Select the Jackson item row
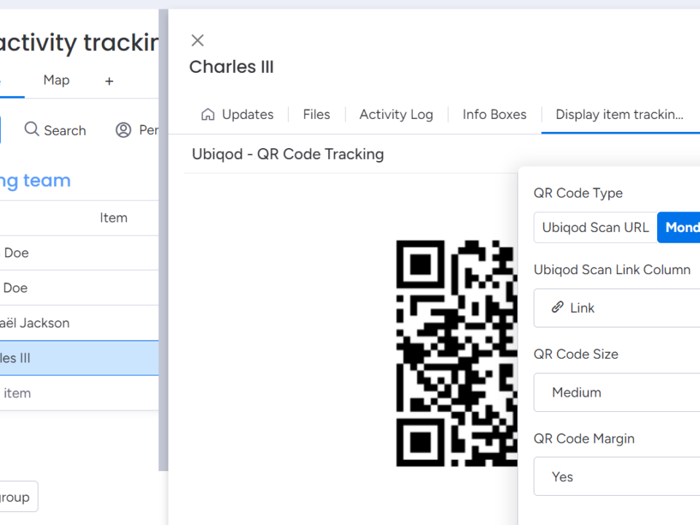This screenshot has width=700, height=525. [x=79, y=323]
